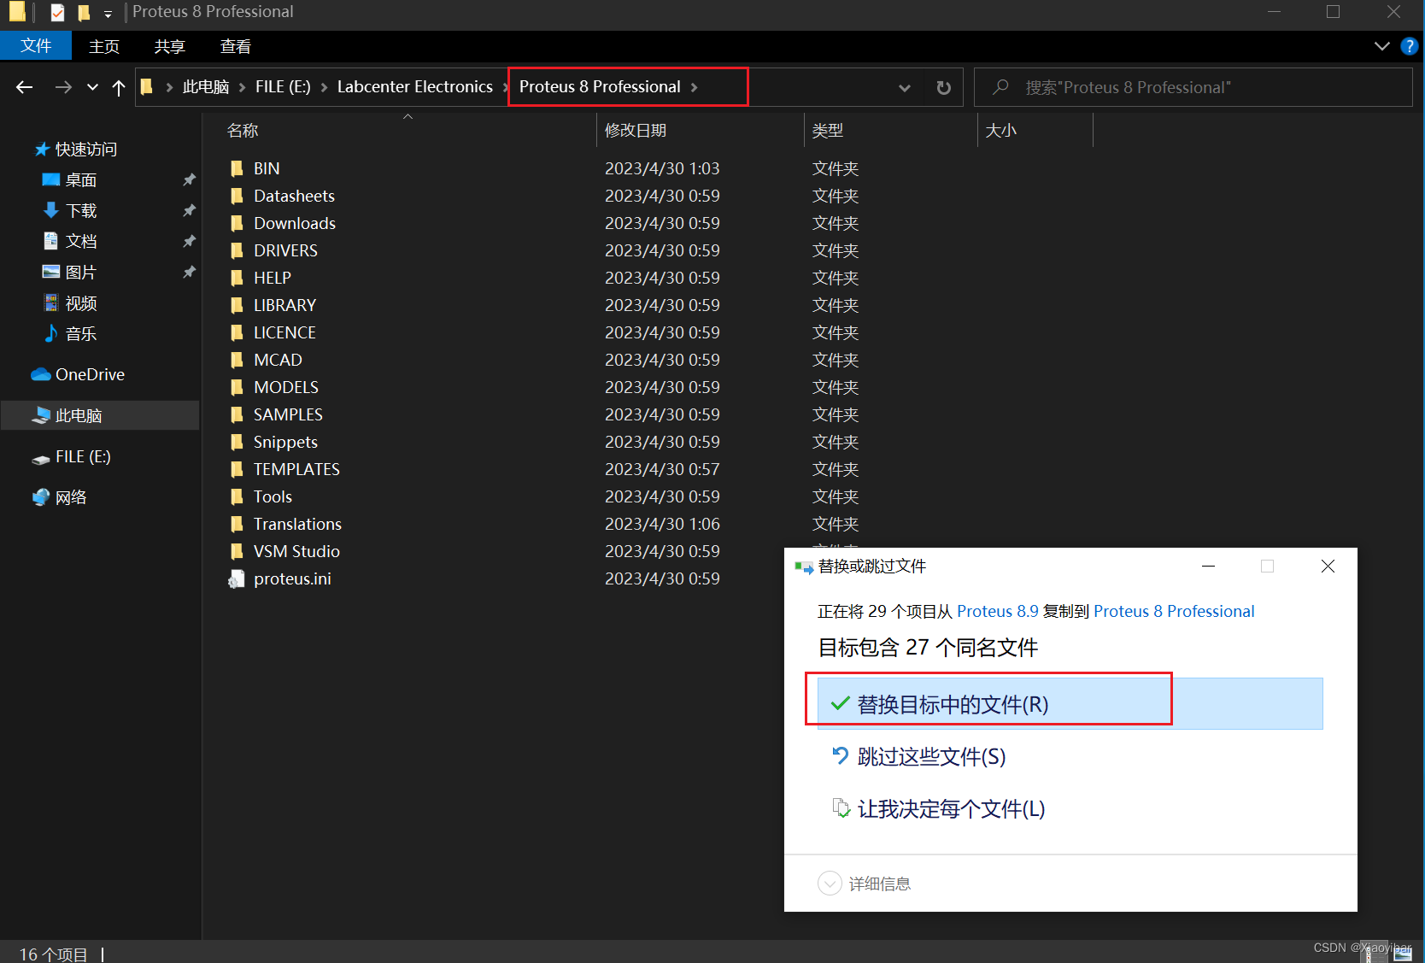Image resolution: width=1425 pixels, height=963 pixels.
Task: Choose 替换目标中的文件(R) in the dialog
Action: [x=1070, y=703]
